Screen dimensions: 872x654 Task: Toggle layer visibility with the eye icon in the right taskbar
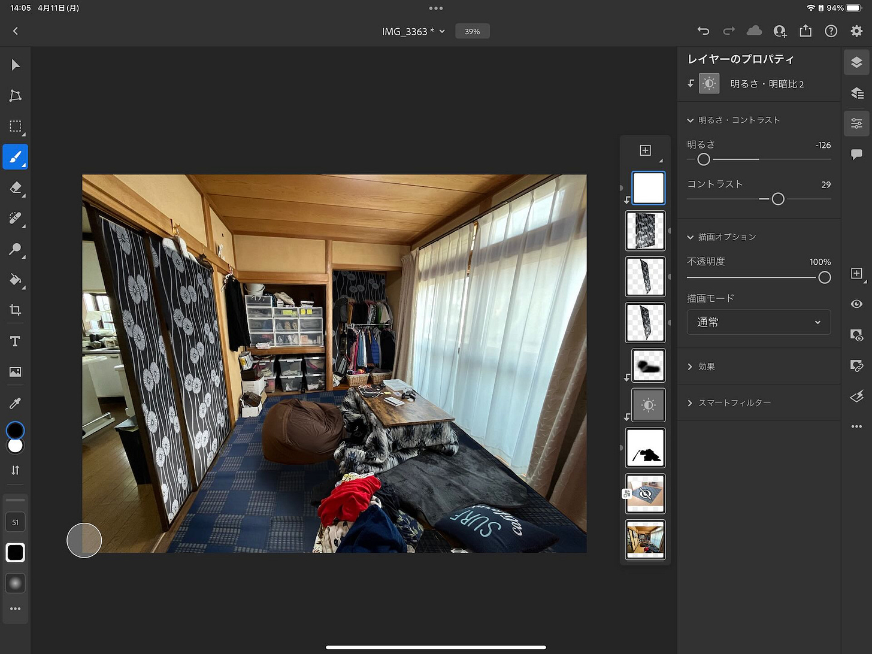tap(856, 304)
